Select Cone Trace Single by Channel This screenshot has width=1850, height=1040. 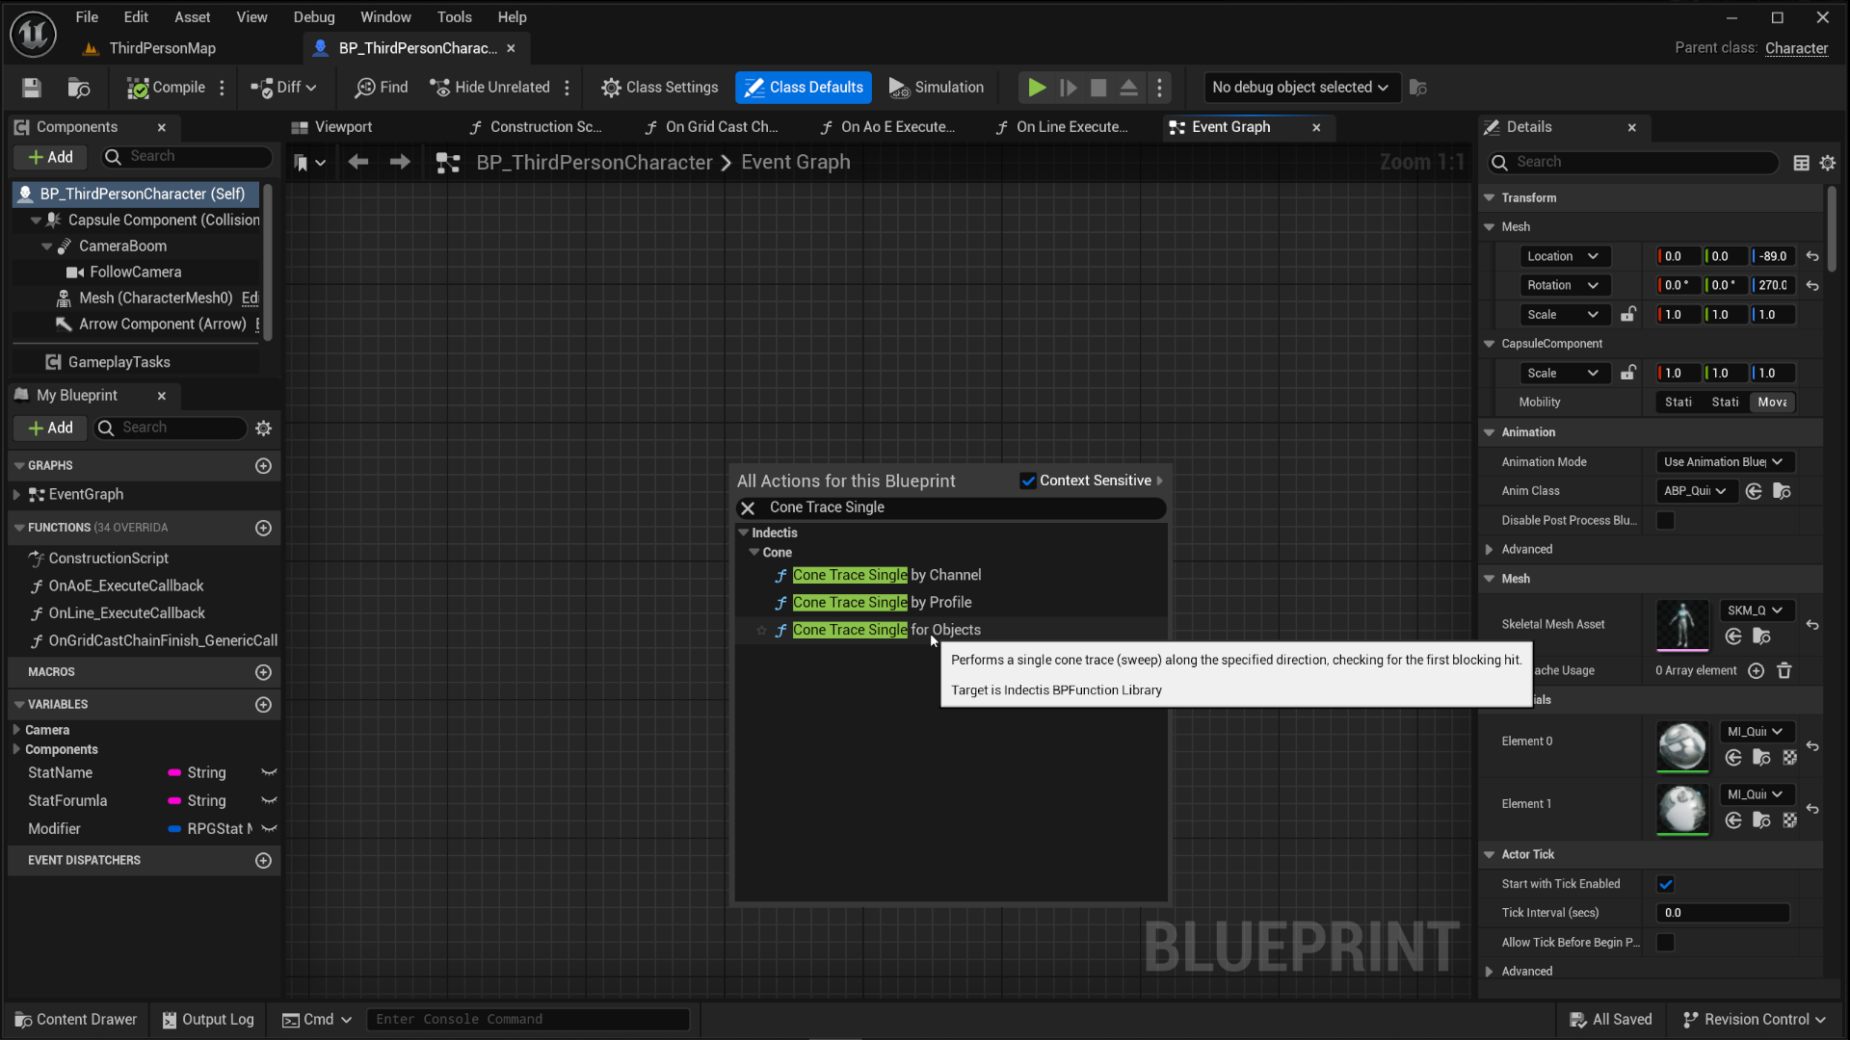886,575
